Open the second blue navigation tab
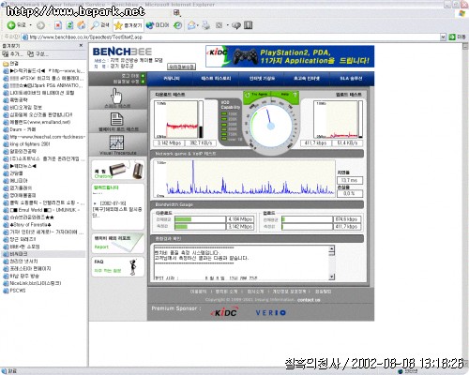The image size is (469, 375). 216,79
